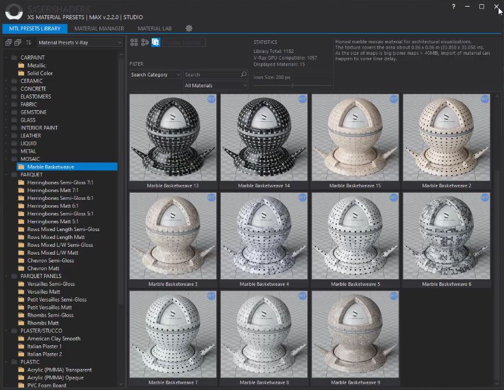Switch to the MATERIAL MANAGER tab
Screen dimensions: 504x390
[x=99, y=28]
